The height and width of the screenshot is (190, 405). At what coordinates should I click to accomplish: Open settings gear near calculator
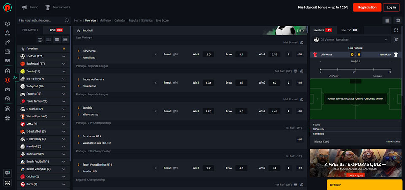point(397,20)
